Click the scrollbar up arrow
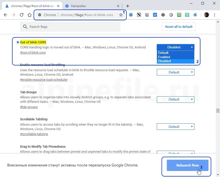The width and height of the screenshot is (220, 177). tap(218, 22)
